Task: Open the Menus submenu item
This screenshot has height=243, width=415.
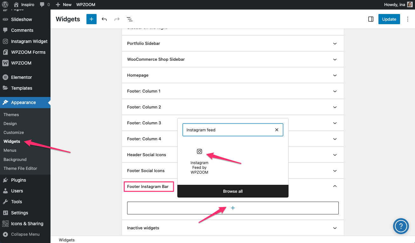Action: point(10,150)
